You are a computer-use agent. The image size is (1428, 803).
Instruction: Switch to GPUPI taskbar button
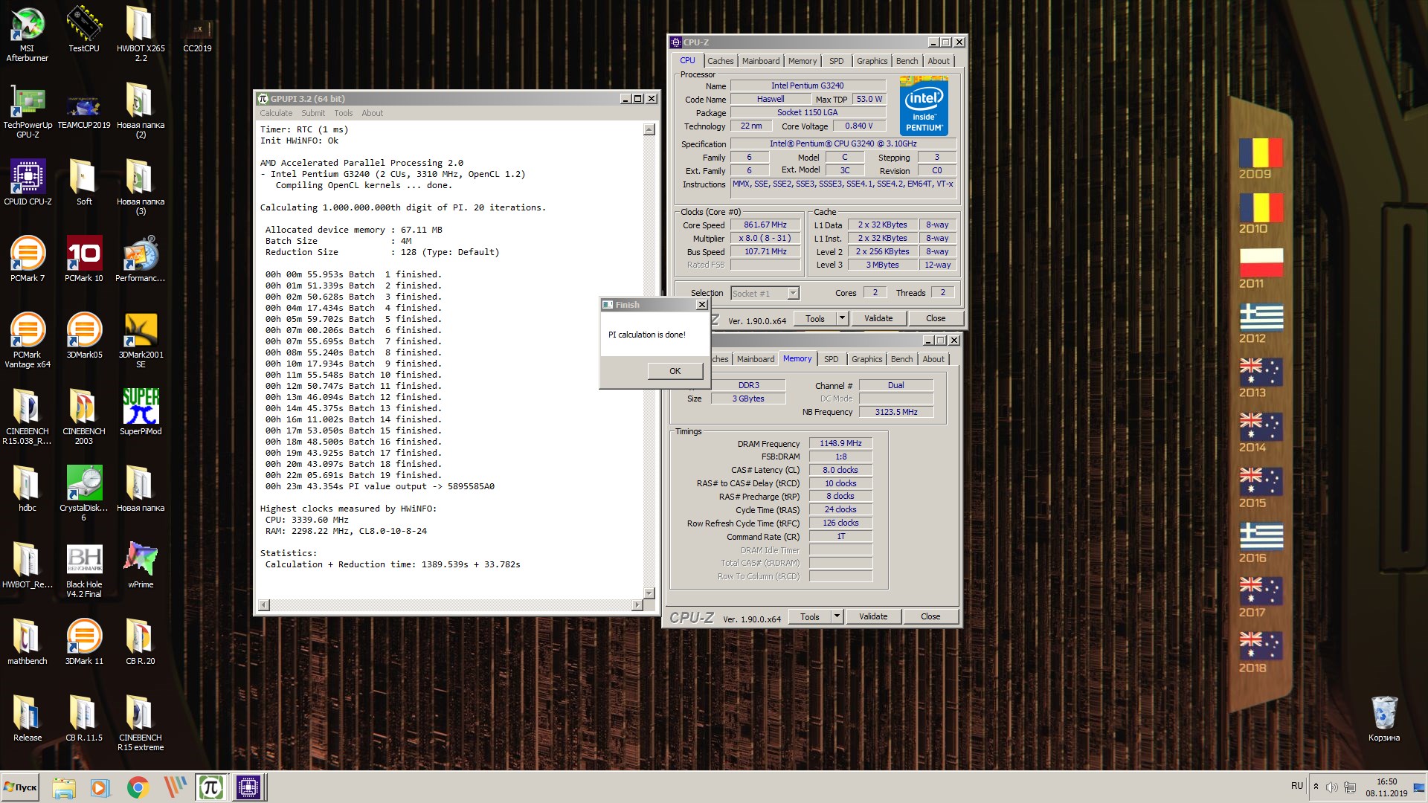click(x=211, y=787)
